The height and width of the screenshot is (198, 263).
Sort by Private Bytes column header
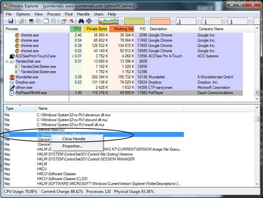coord(96,29)
